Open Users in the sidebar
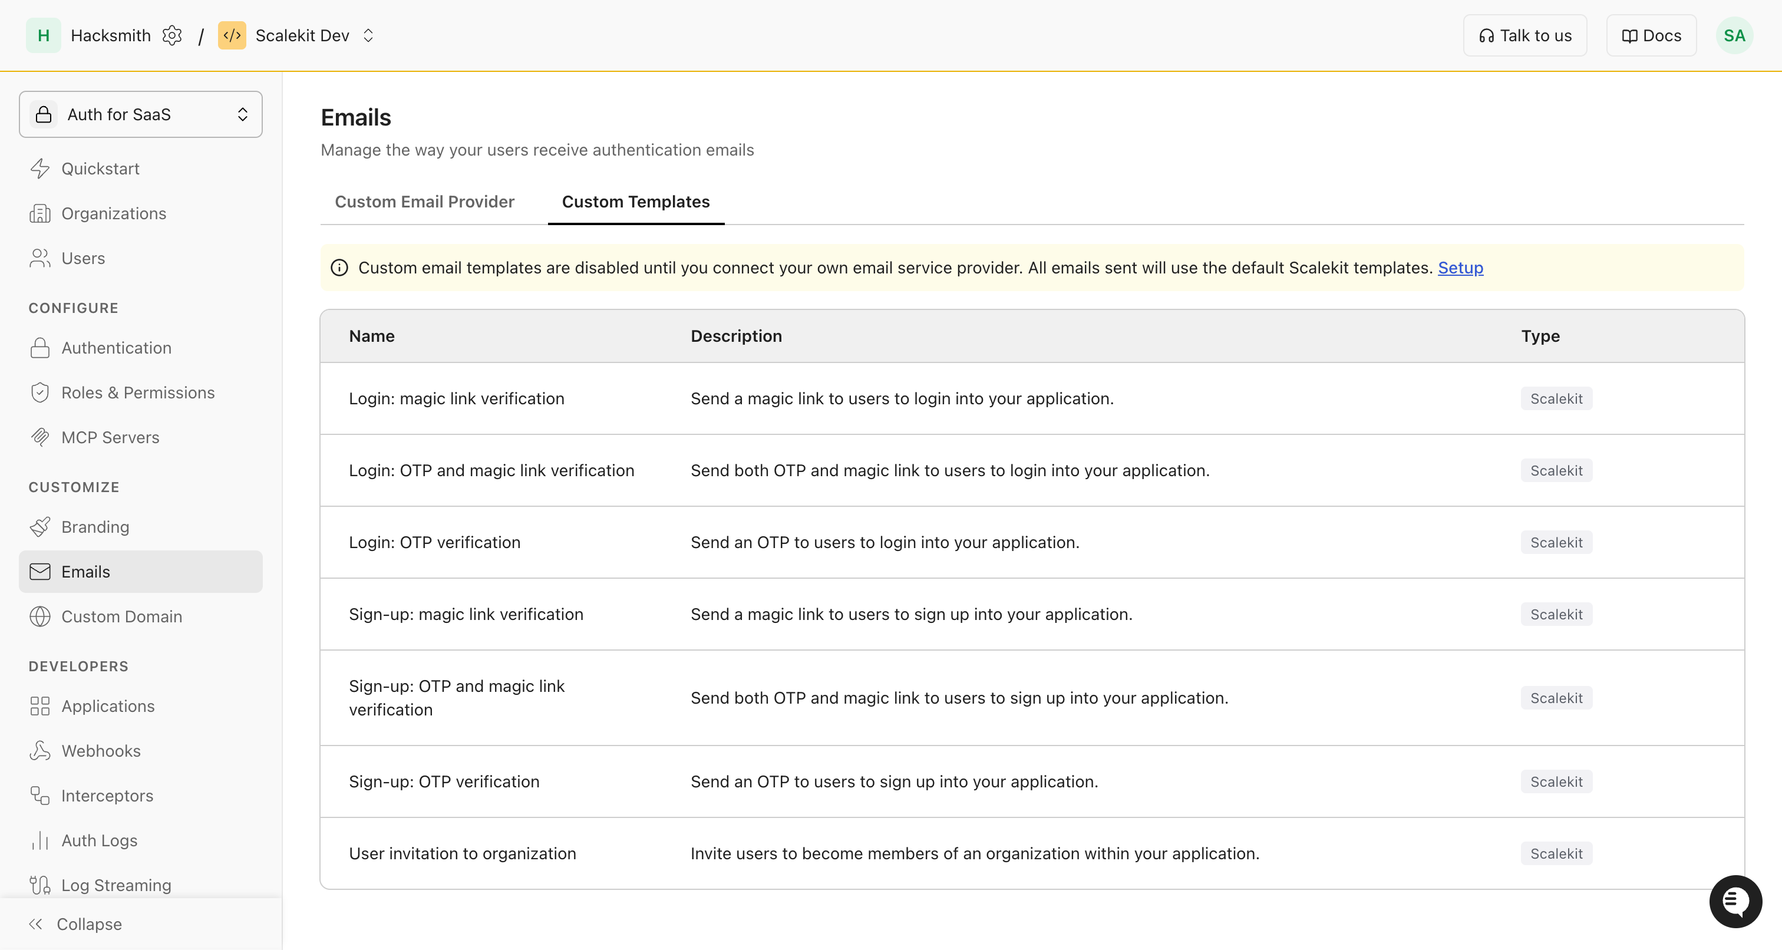Image resolution: width=1782 pixels, height=950 pixels. point(140,258)
